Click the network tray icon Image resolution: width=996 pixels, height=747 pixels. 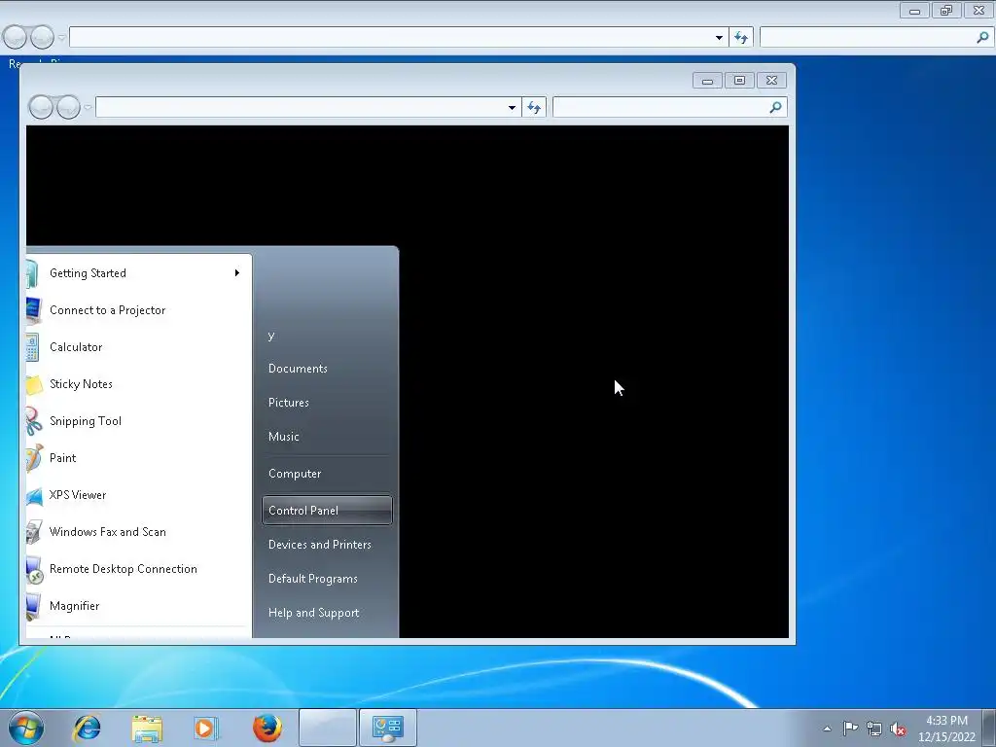click(874, 729)
